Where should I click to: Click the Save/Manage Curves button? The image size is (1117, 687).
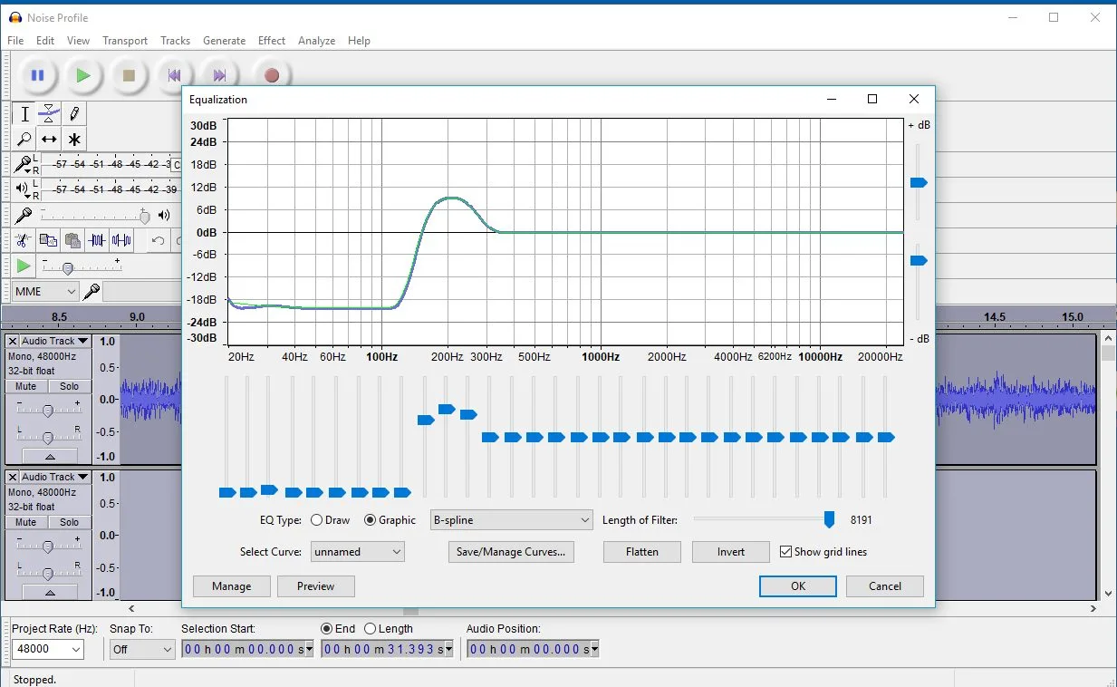click(x=511, y=552)
